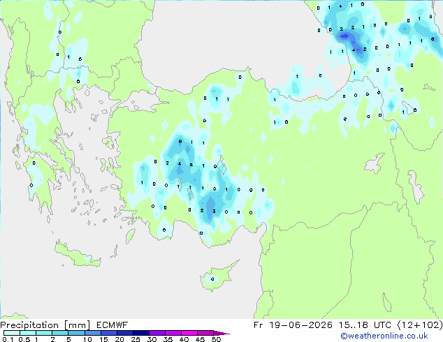Click the legend tick label "25"

[136, 339]
